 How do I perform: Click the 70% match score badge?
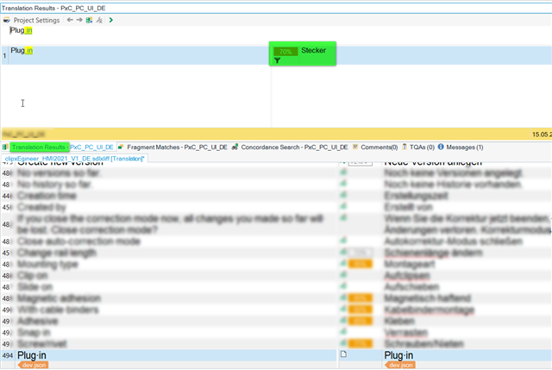point(285,52)
